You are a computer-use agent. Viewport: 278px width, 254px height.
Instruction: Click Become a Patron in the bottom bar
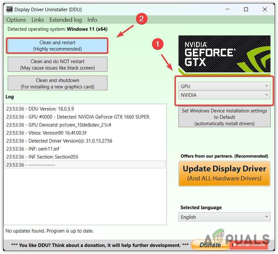pos(251,245)
